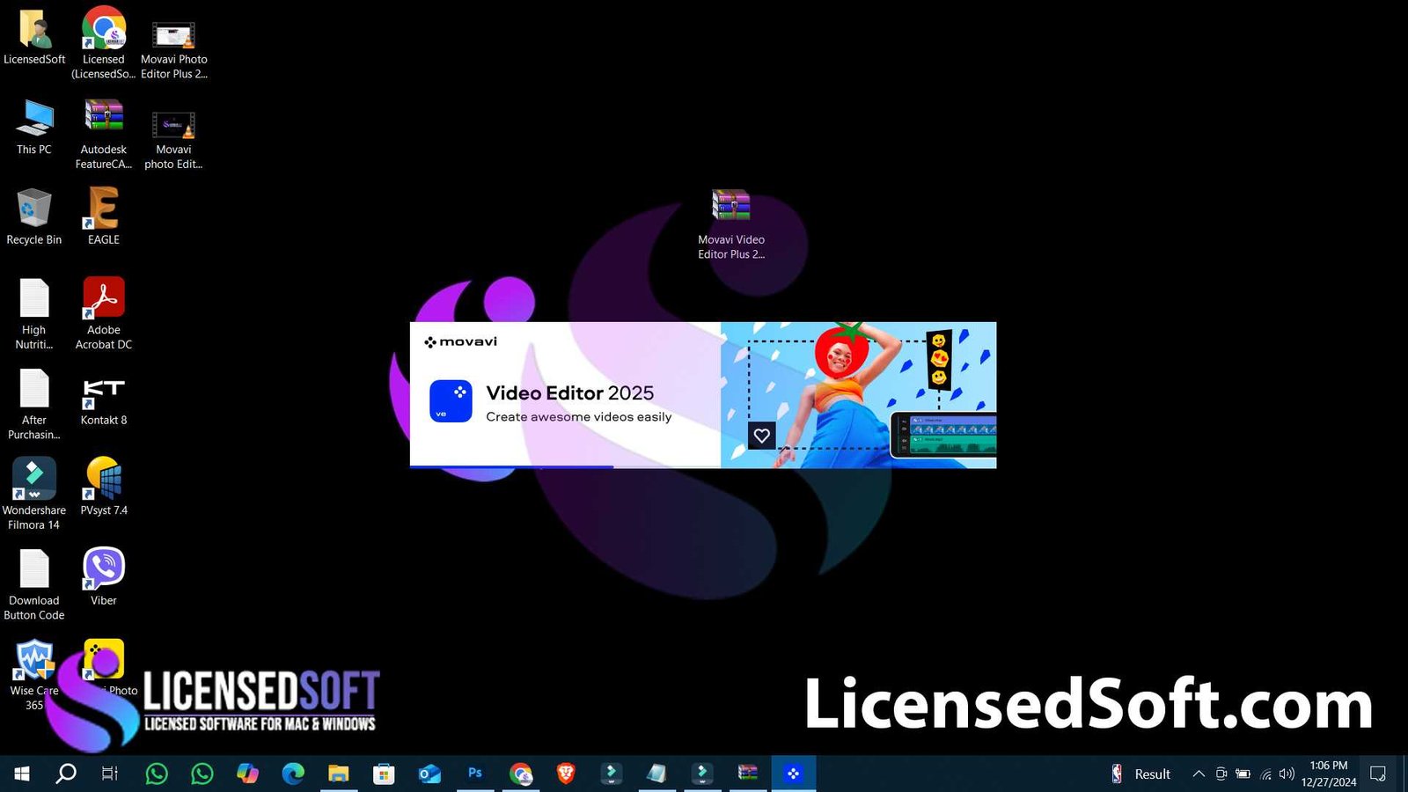Image resolution: width=1408 pixels, height=792 pixels.
Task: Select the After Purchasin... document file
Action: pos(34,404)
